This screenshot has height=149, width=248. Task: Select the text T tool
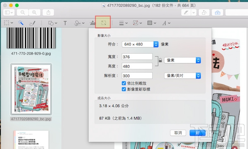point(65,23)
